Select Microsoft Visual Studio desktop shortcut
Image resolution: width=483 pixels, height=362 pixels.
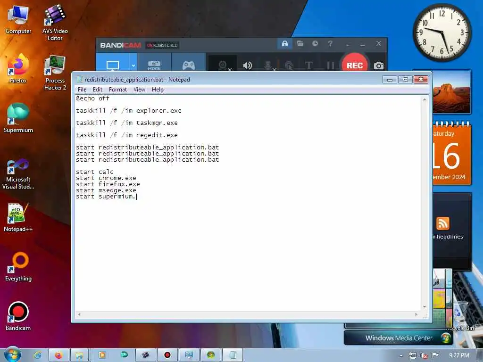coord(18,174)
